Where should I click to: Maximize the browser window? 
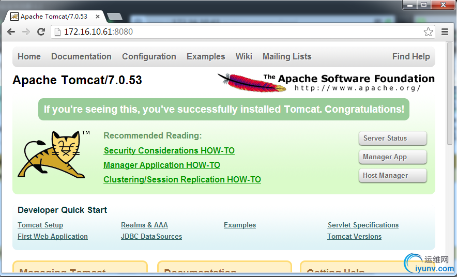(424, 5)
